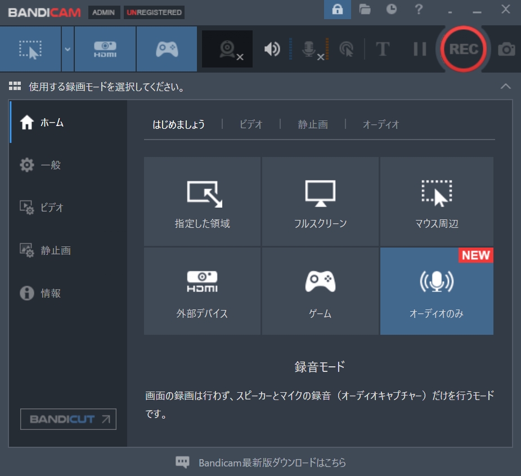
Task: Toggle speaker sound capture off
Action: pyautogui.click(x=272, y=49)
